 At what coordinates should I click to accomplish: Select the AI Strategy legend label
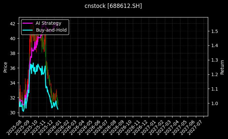(x=48, y=23)
